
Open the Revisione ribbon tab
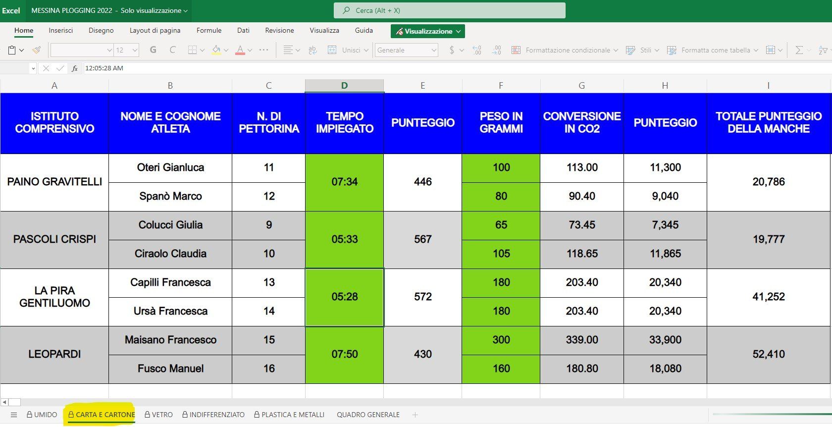point(279,30)
